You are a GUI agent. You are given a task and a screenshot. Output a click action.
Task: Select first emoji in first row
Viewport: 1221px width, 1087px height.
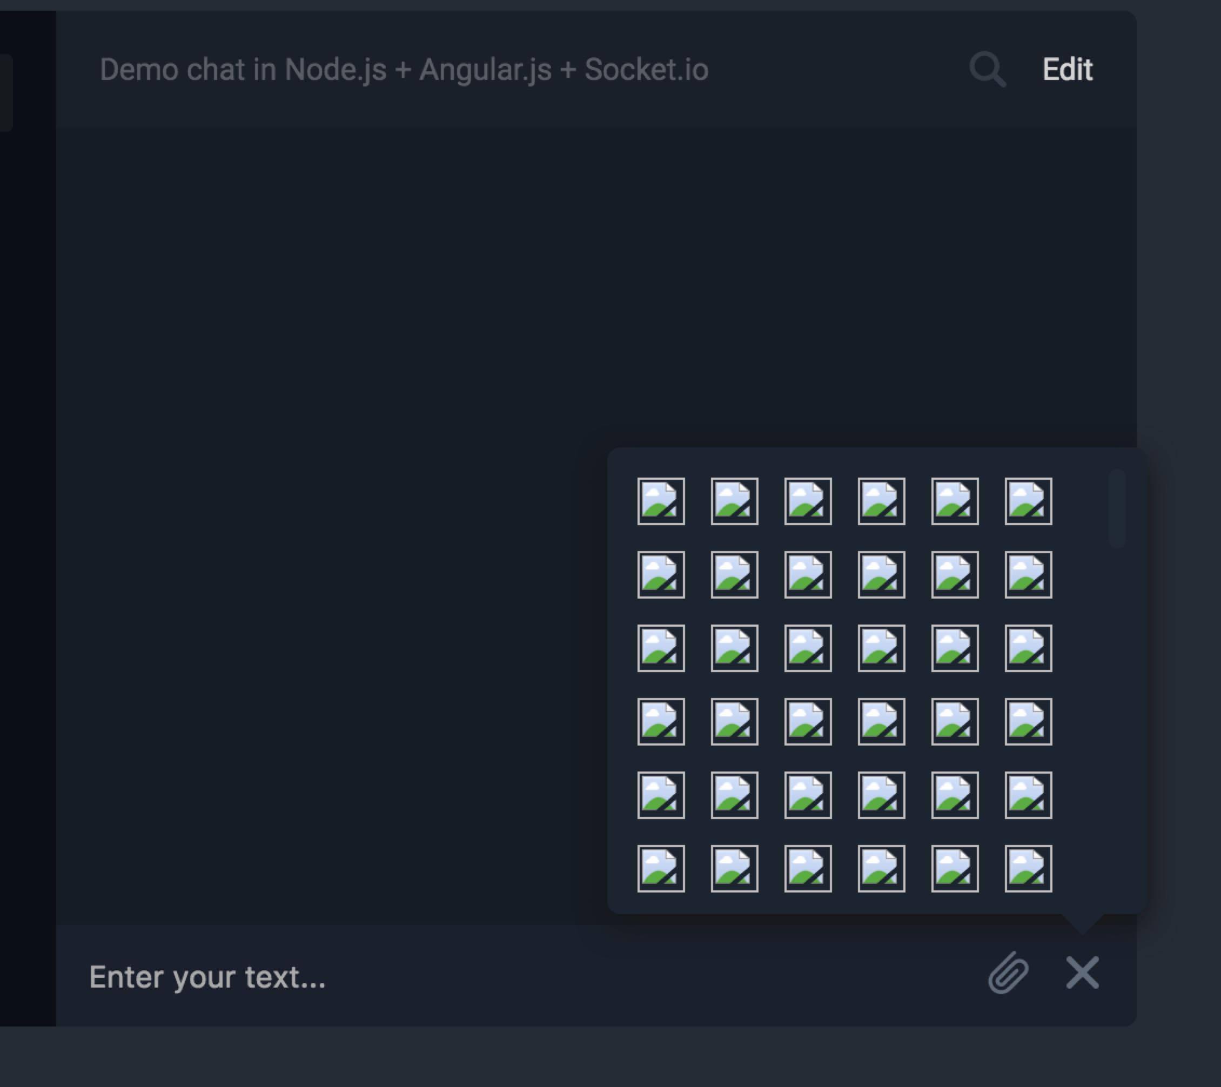tap(661, 501)
